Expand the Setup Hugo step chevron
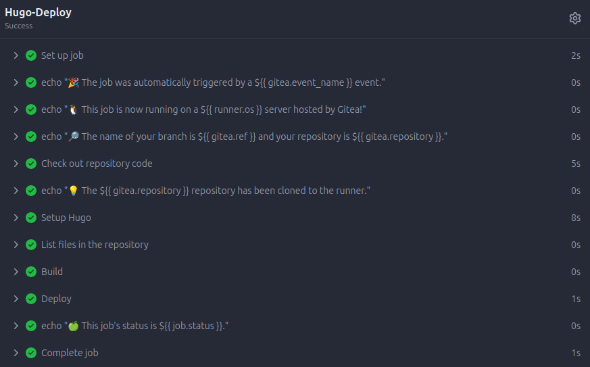590x367 pixels. pyautogui.click(x=16, y=218)
